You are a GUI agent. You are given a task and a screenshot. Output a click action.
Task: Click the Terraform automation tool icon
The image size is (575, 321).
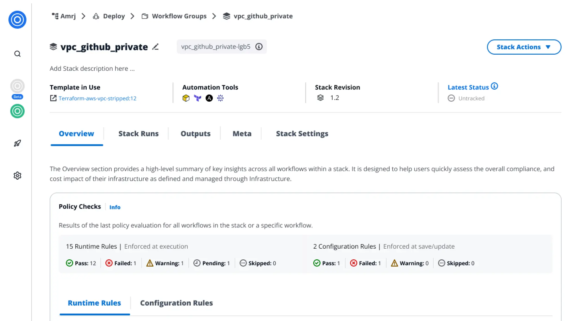coord(197,98)
